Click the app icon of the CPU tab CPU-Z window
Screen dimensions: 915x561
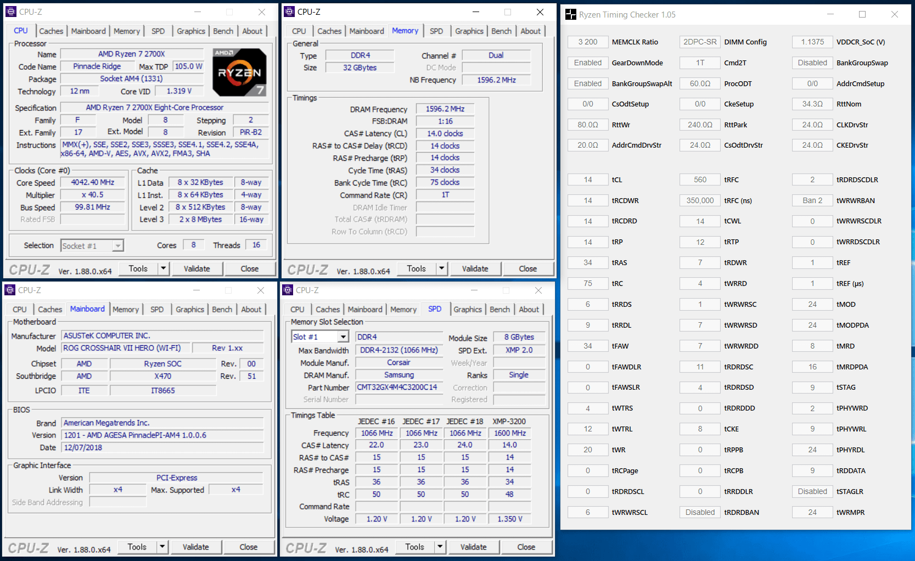tap(11, 12)
